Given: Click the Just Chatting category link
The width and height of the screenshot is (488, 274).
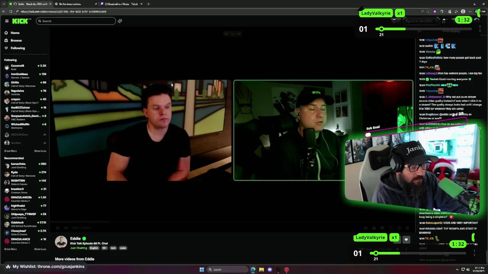Looking at the screenshot, I should pos(79,248).
